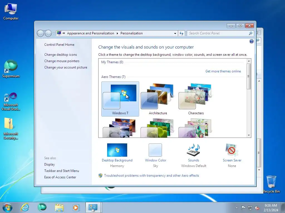
Task: Select the purple colorful scenes theme thumbnail
Action: [195, 128]
